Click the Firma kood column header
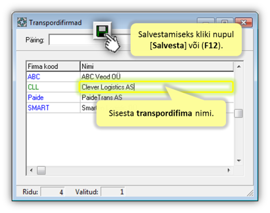This screenshot has width=270, height=213. coord(53,66)
